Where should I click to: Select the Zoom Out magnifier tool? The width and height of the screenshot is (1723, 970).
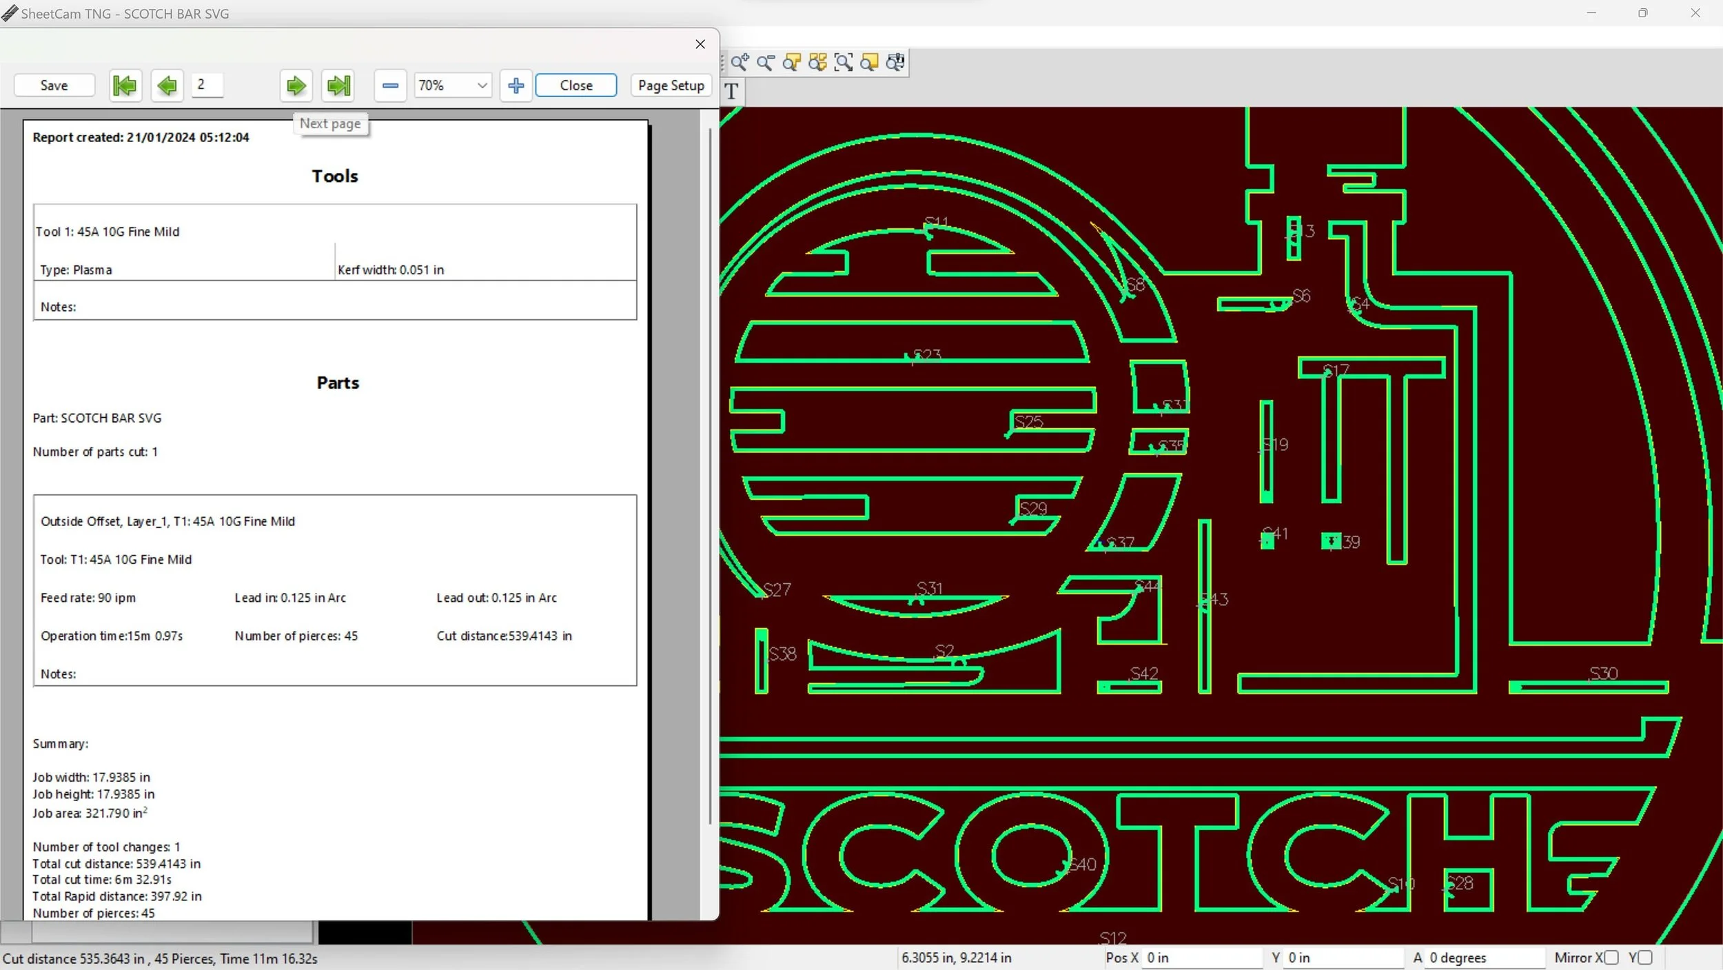coord(766,63)
